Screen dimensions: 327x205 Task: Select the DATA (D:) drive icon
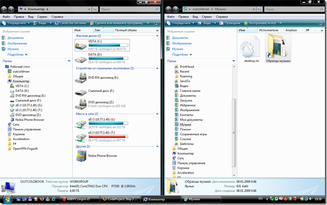pyautogui.click(x=81, y=59)
